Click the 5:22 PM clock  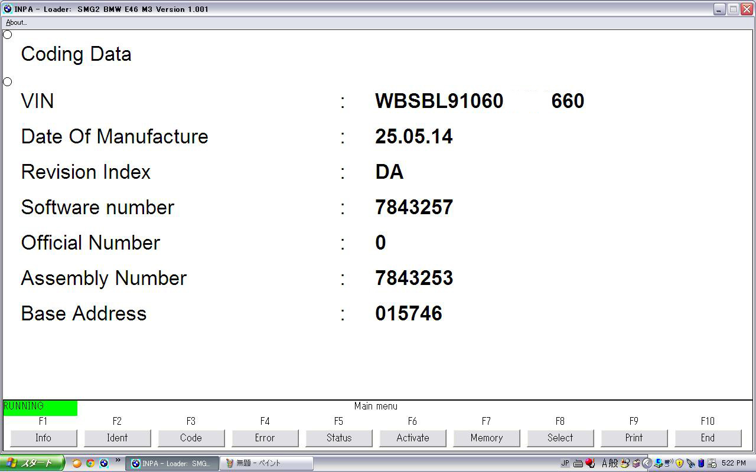point(734,463)
